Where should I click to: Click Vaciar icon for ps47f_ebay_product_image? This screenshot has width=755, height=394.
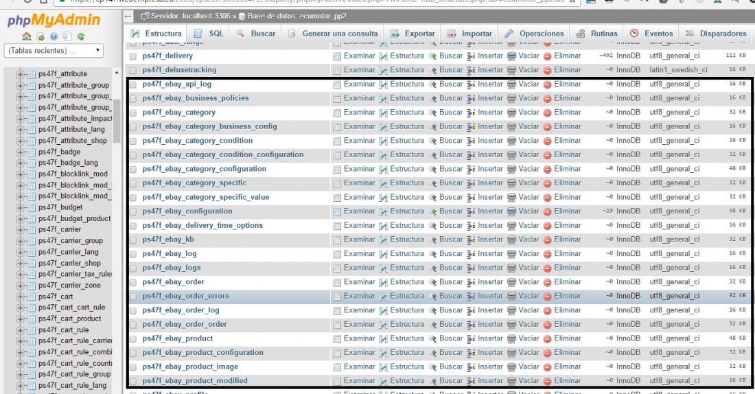[511, 367]
